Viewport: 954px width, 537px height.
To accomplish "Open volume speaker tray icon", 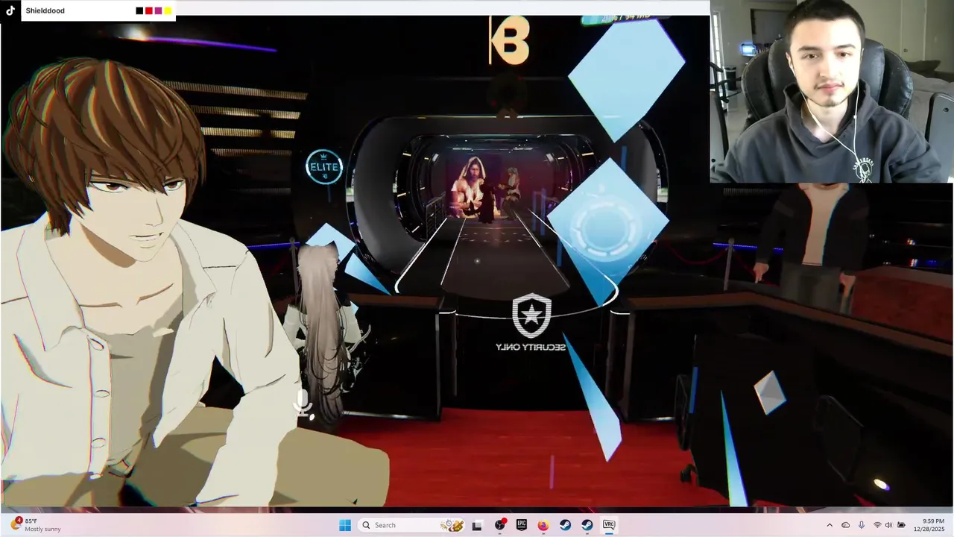I will click(x=889, y=525).
